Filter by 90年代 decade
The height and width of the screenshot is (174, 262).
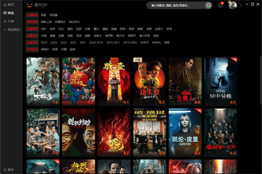[145, 43]
